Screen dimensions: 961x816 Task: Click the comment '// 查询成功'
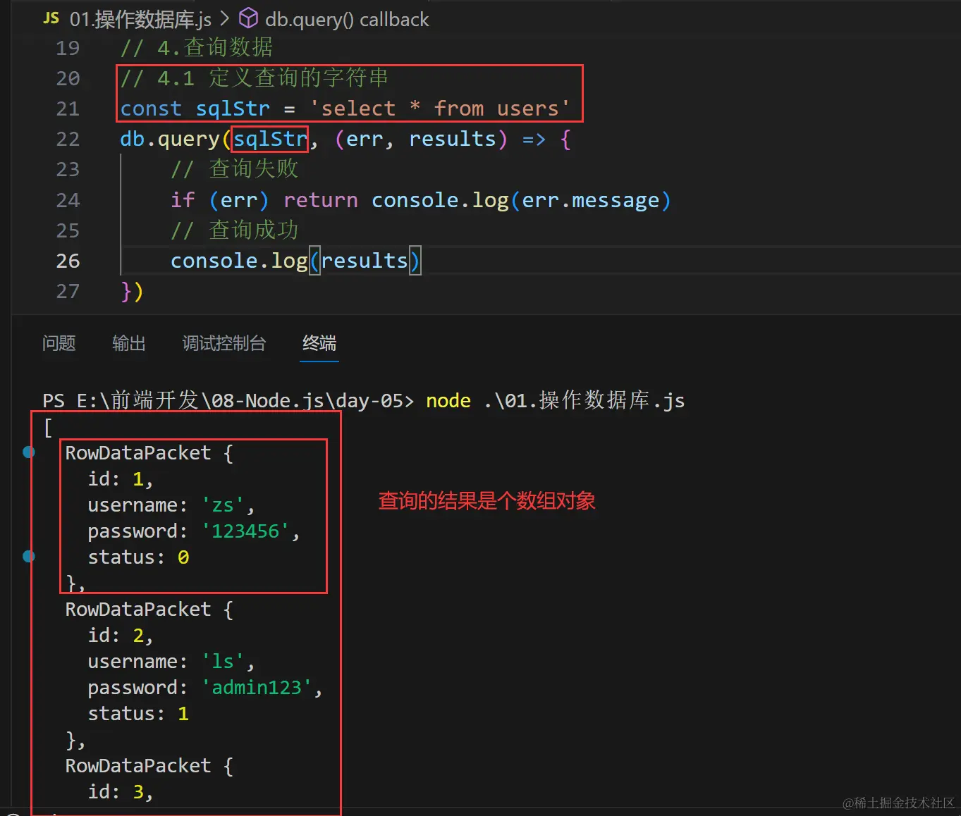pyautogui.click(x=235, y=230)
